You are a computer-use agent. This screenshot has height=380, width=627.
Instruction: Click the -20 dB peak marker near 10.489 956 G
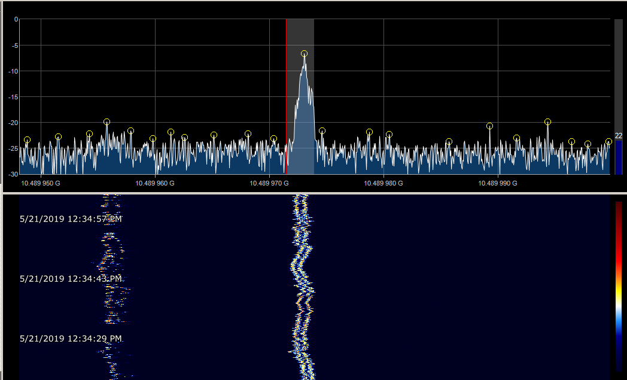pos(106,122)
